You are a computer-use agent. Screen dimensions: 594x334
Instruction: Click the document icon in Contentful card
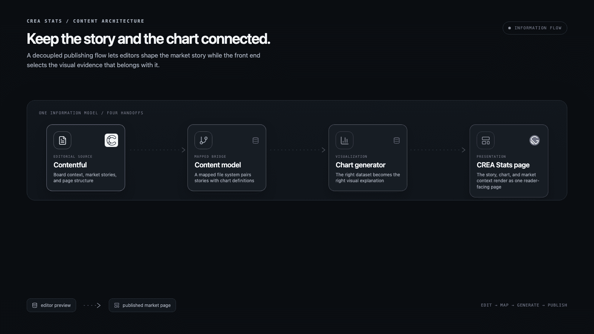click(x=62, y=140)
